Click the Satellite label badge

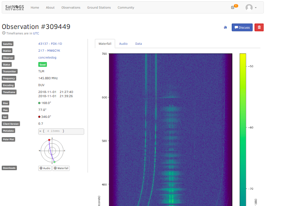pyautogui.click(x=7, y=44)
